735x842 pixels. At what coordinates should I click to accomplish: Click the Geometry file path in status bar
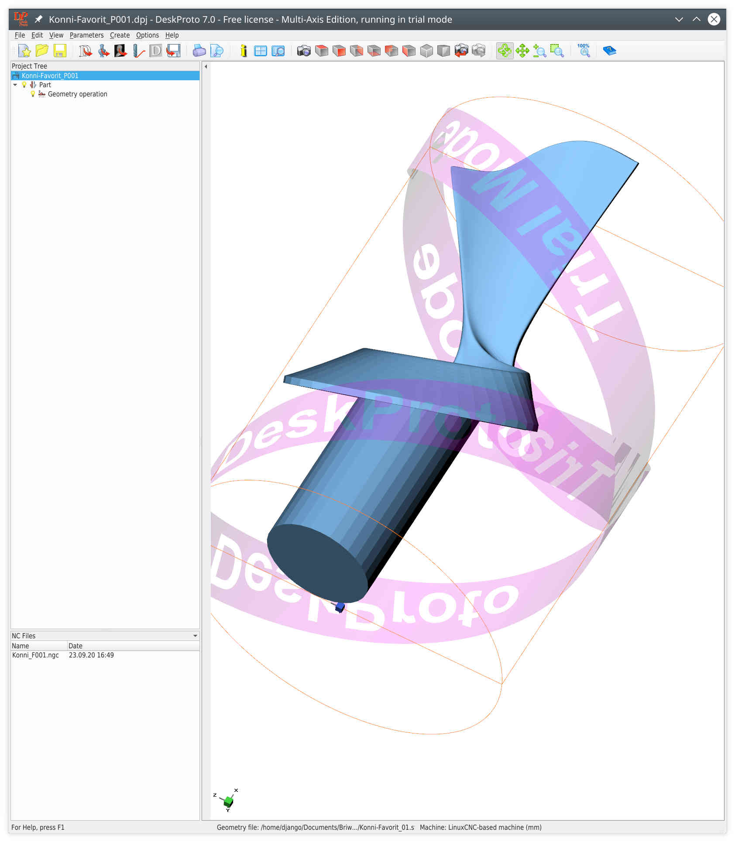tap(316, 828)
